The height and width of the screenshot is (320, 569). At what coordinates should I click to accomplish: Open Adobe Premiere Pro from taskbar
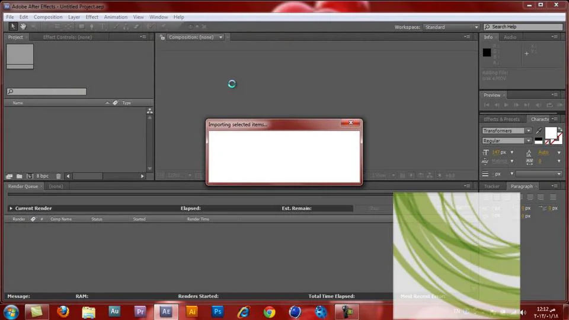140,311
